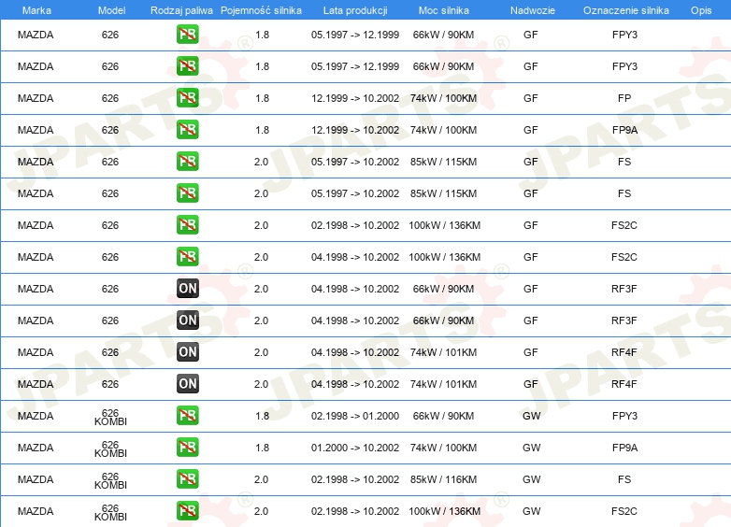The width and height of the screenshot is (731, 527).
Task: Click the petrol icon in the GW body FS2C row
Action: [187, 510]
